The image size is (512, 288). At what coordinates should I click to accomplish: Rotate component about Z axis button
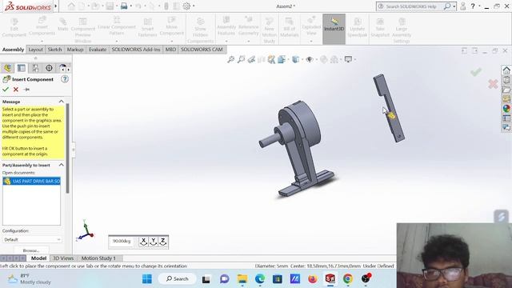[163, 242]
